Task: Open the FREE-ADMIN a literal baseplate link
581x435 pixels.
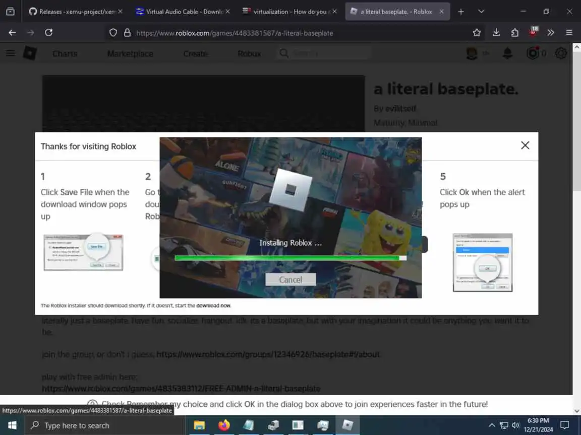Action: (181, 388)
